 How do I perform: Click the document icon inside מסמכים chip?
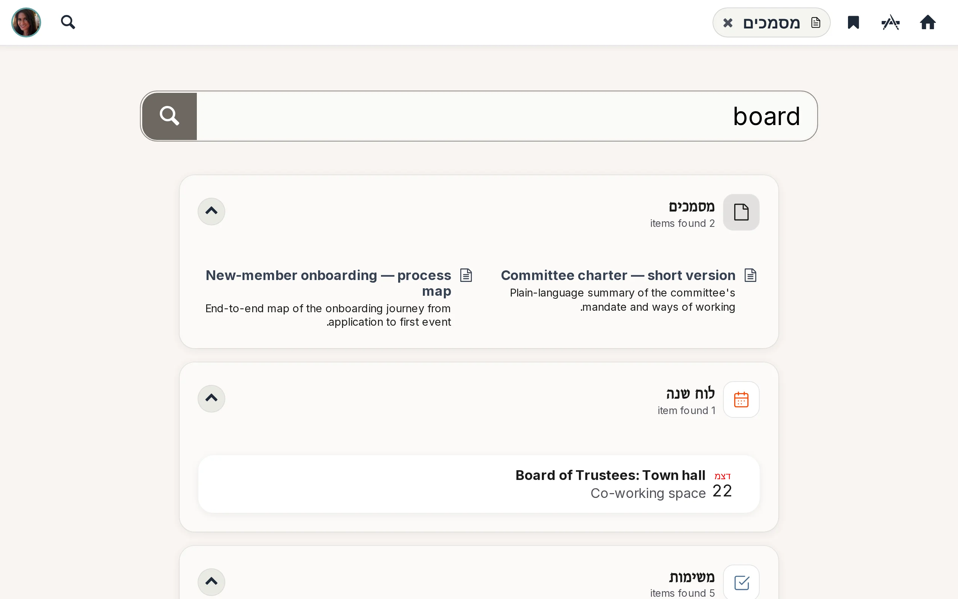(815, 22)
